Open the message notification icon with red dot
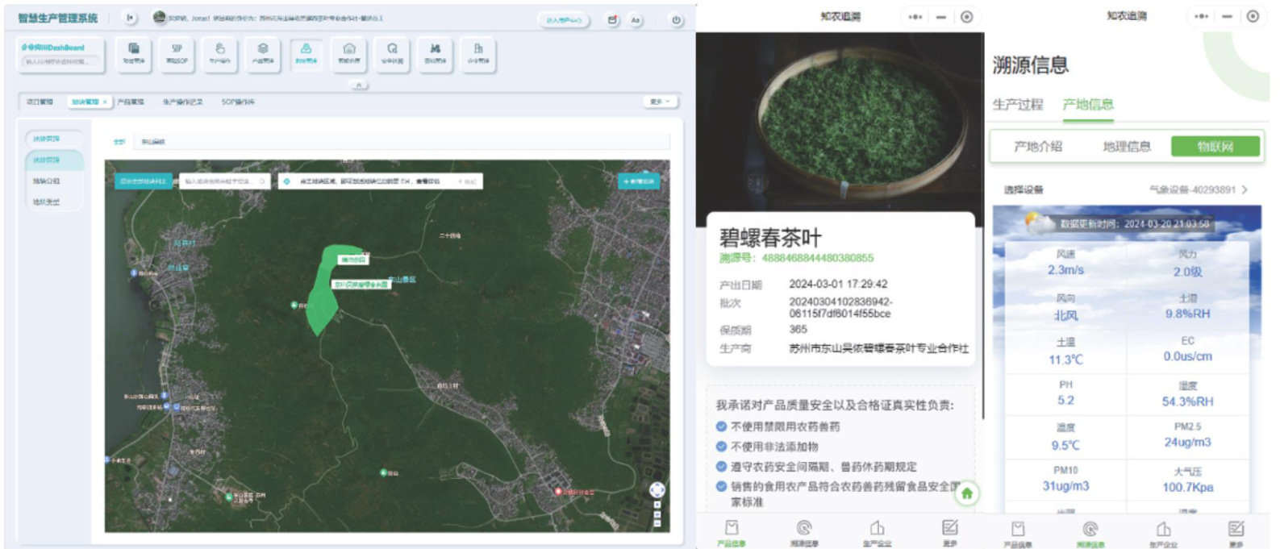Screen dimensions: 1280x549 (x=613, y=20)
